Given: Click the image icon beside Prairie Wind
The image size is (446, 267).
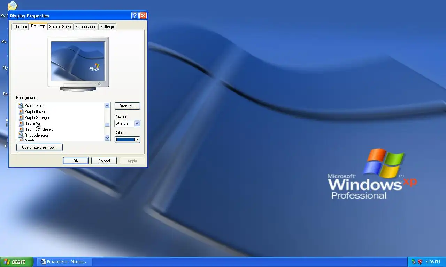Looking at the screenshot, I should 21,105.
